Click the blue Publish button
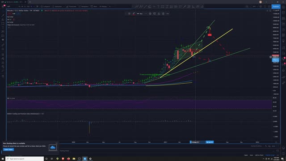This screenshot has width=286, height=161. pyautogui.click(x=276, y=7)
